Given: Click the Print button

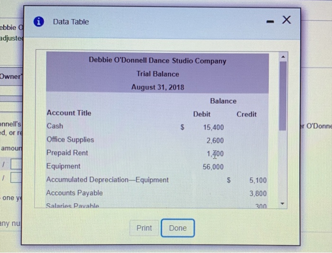Looking at the screenshot, I should coord(144,228).
